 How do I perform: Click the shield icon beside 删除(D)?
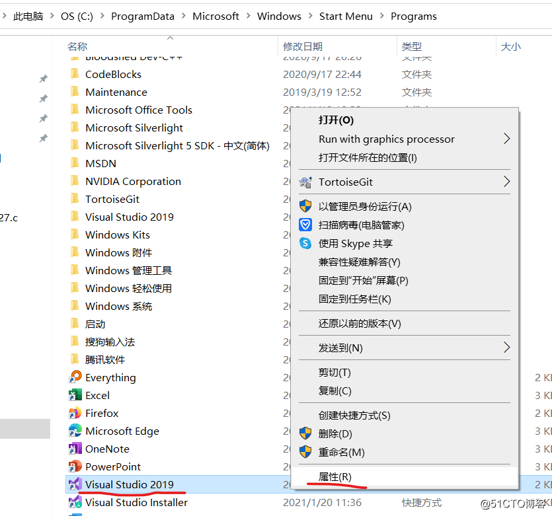pyautogui.click(x=305, y=433)
